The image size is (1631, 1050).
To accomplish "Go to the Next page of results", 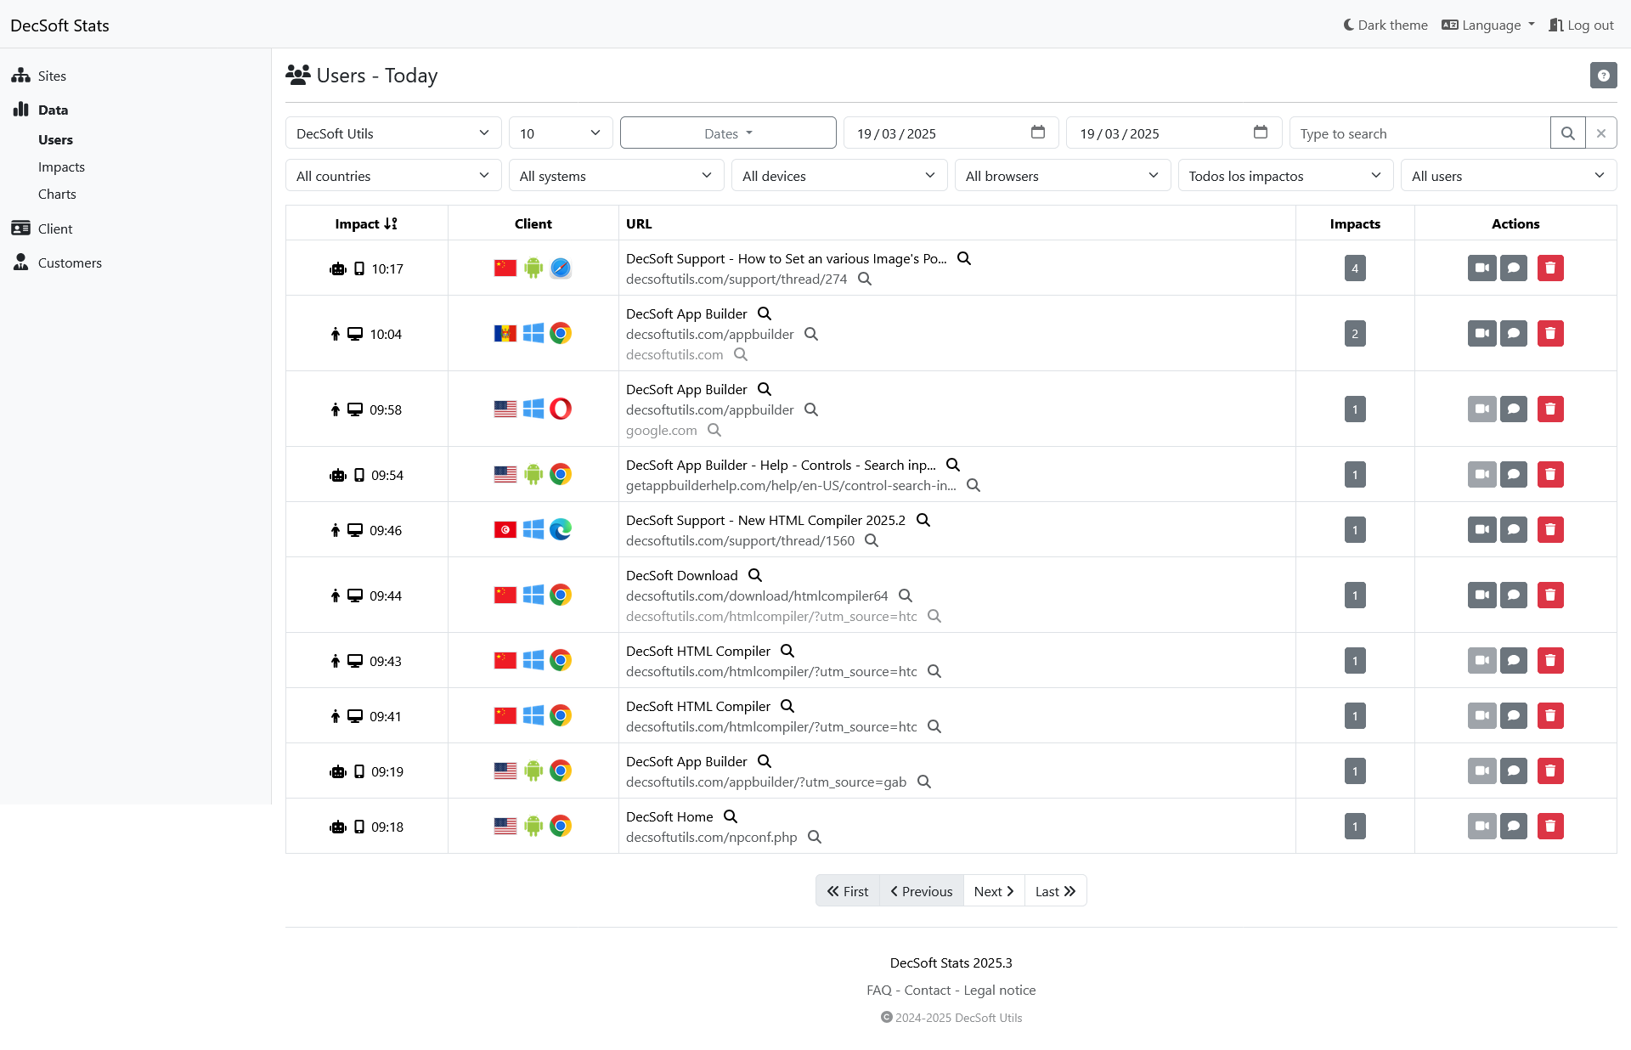I will tap(992, 890).
